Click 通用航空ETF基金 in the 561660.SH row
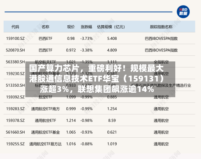The image size is (201, 159). click(x=45, y=132)
